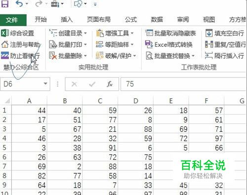Click the 重复/空值行 icon
The height and width of the screenshot is (195, 247).
209,44
